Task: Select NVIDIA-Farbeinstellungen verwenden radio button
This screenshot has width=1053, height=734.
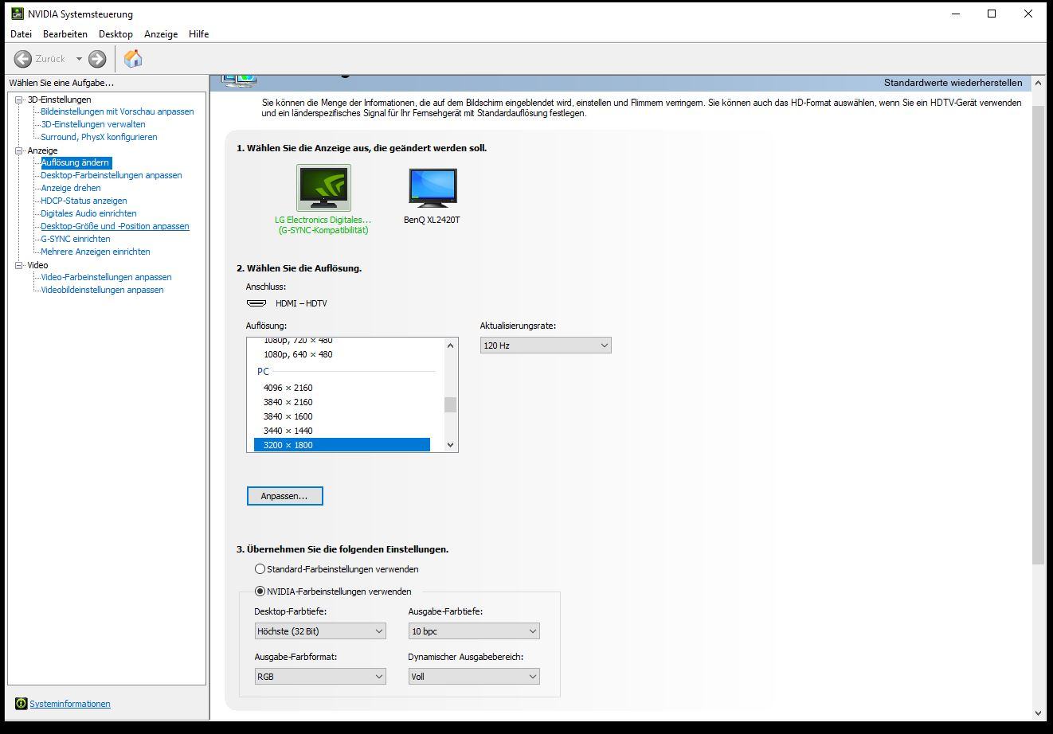Action: click(260, 591)
